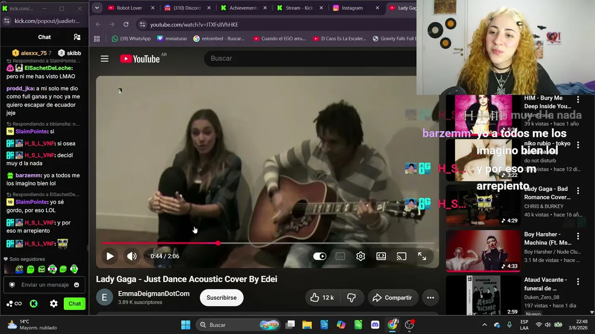
Task: Open the YouTube hamburger guide menu
Action: [105, 58]
